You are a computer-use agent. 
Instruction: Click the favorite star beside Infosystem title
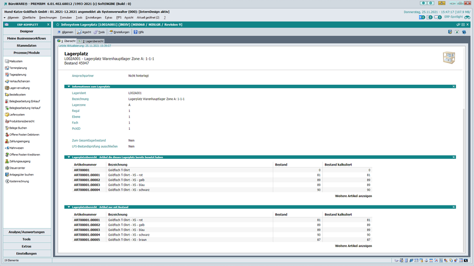pyautogui.click(x=57, y=24)
